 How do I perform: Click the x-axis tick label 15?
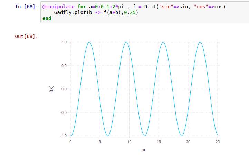[159, 142]
